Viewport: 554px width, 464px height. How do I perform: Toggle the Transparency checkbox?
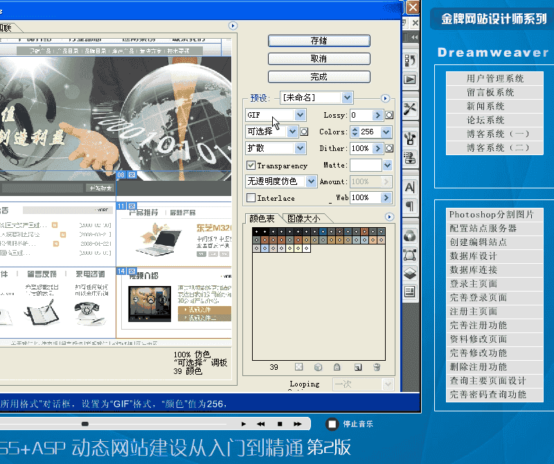click(251, 166)
